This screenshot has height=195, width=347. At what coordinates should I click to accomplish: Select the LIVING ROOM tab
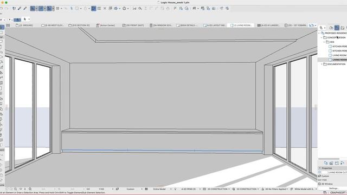point(241,25)
